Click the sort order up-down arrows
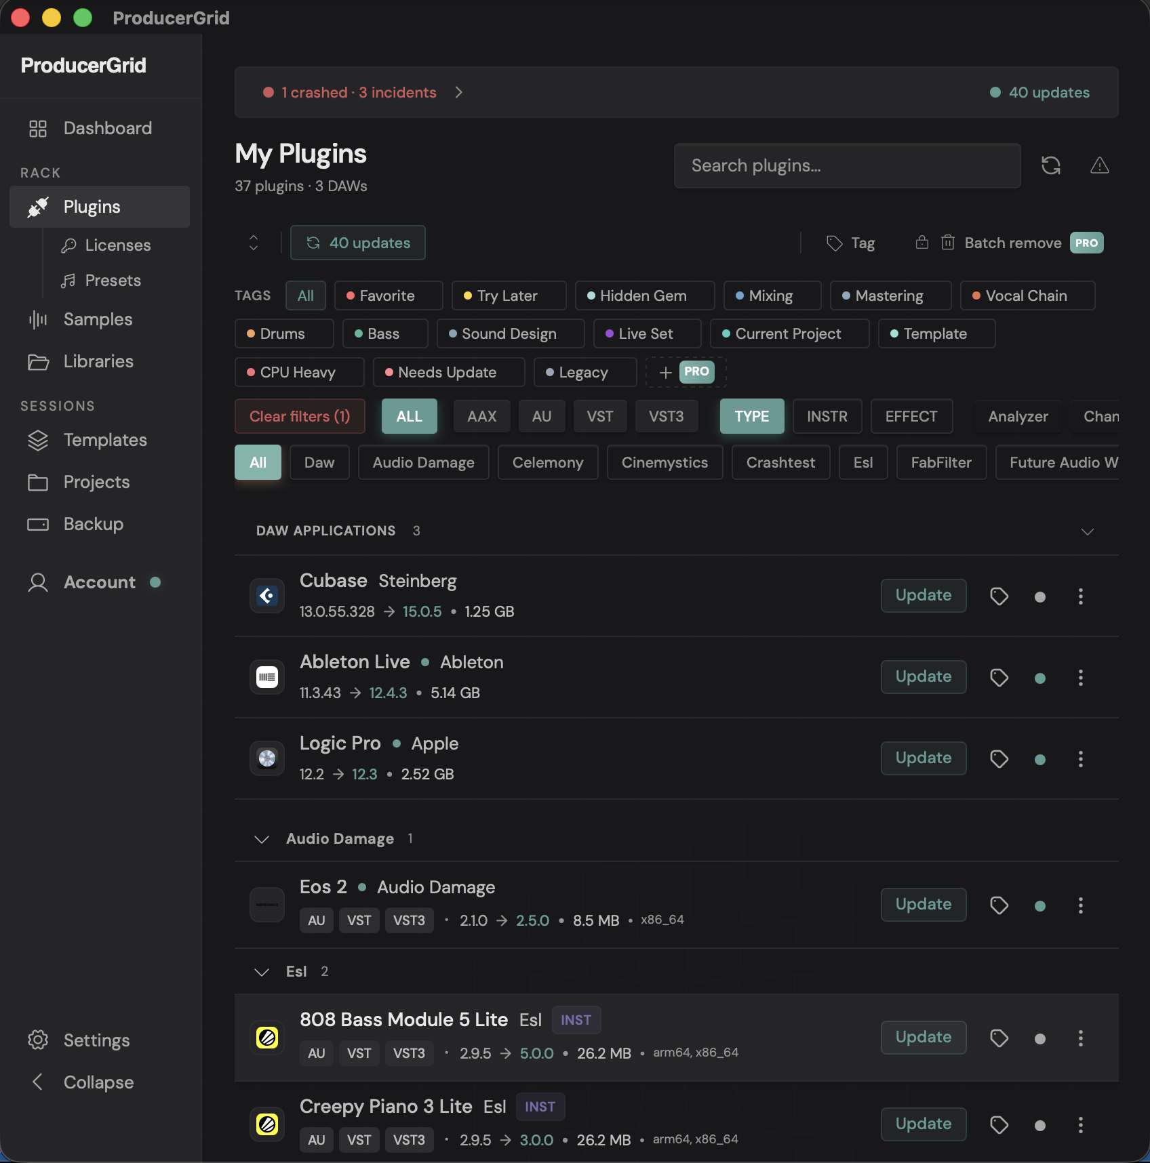The width and height of the screenshot is (1150, 1163). pyautogui.click(x=254, y=243)
